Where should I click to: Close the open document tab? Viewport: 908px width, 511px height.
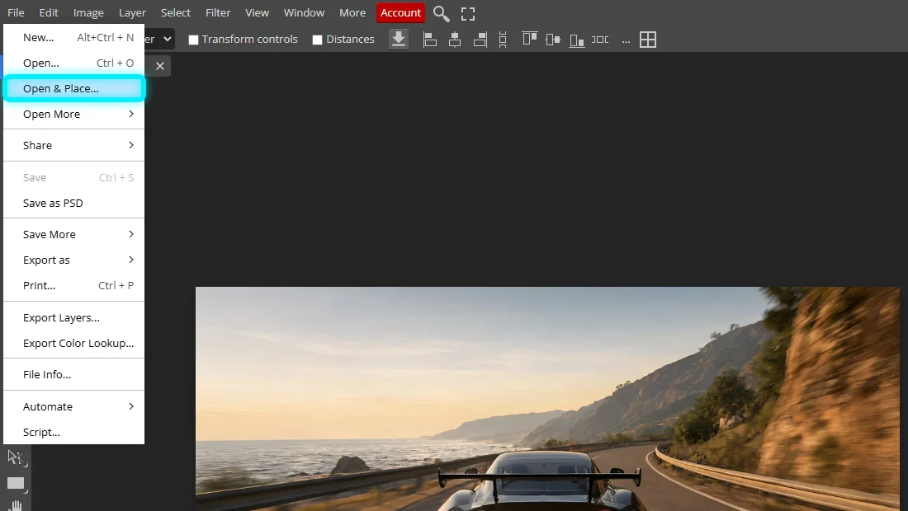(x=160, y=66)
